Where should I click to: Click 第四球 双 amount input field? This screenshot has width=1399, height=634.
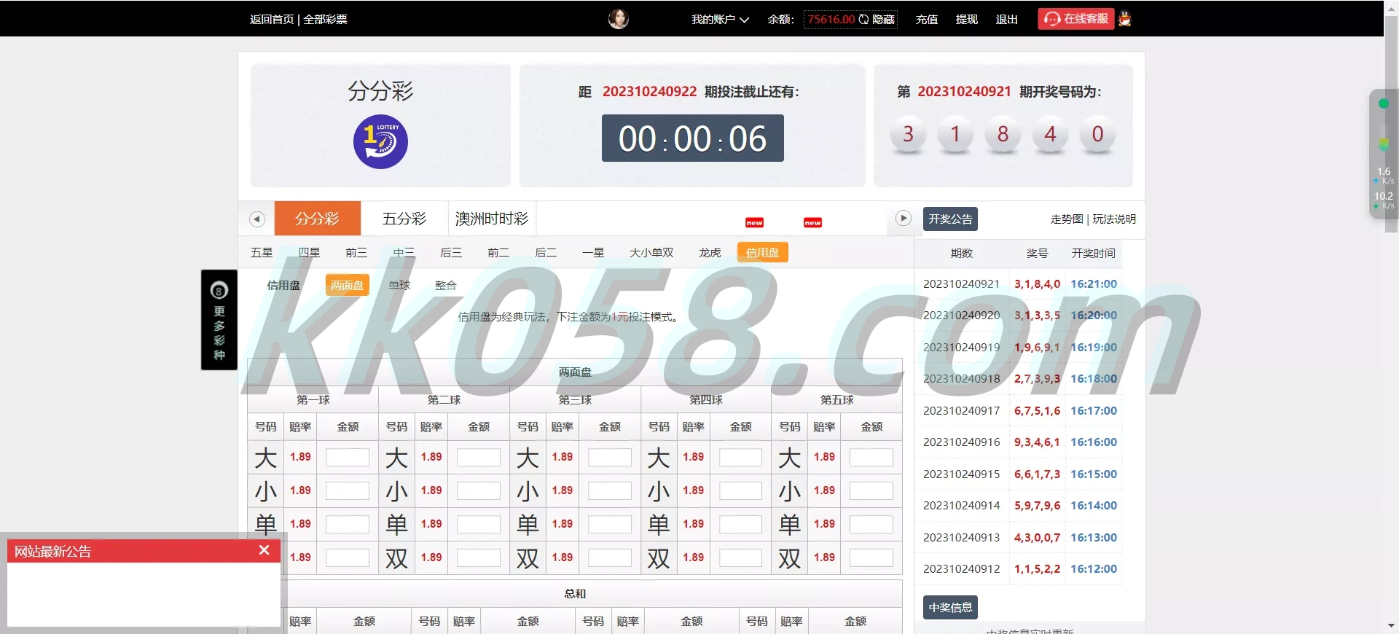[740, 557]
